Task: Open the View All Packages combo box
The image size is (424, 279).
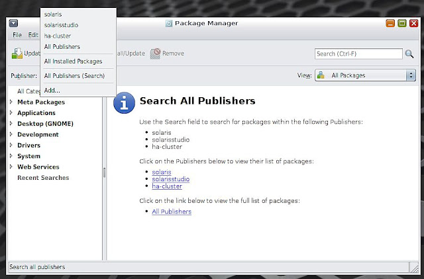Action: (365, 75)
